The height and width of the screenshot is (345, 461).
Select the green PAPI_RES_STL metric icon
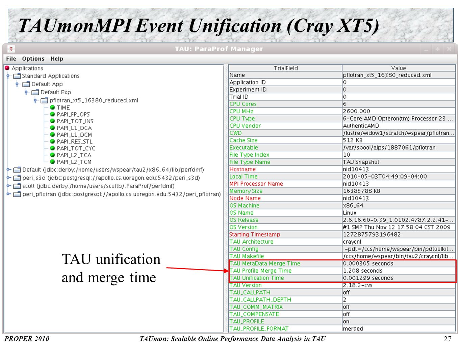point(52,141)
